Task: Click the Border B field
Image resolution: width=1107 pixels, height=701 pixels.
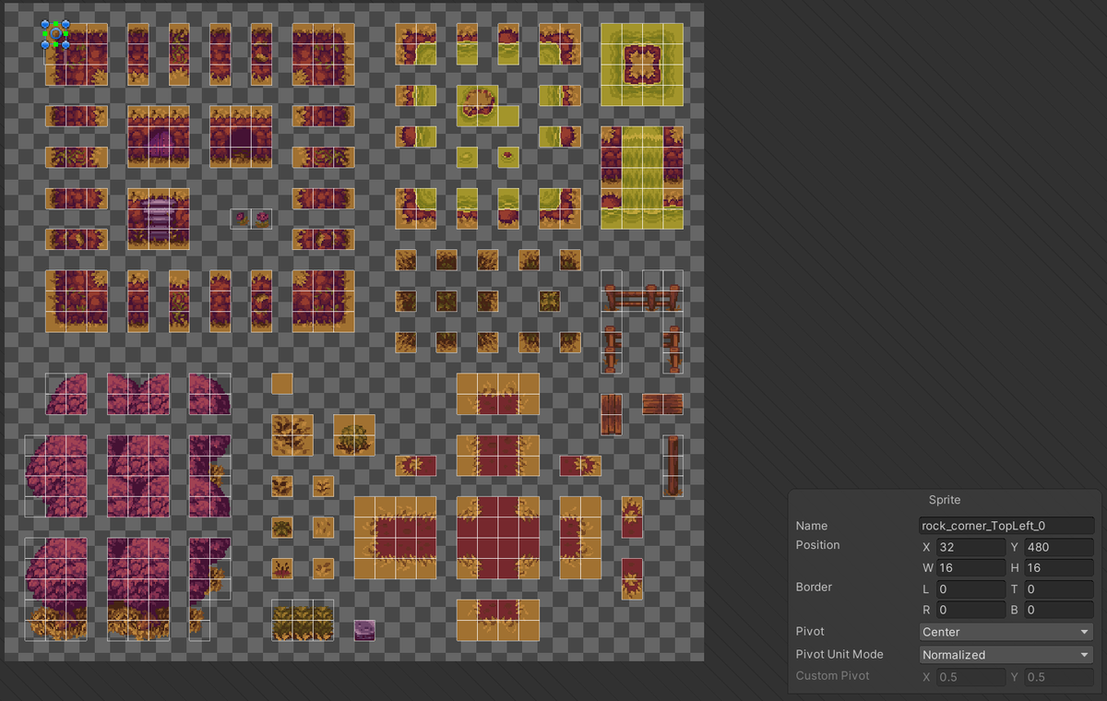Action: (1059, 610)
